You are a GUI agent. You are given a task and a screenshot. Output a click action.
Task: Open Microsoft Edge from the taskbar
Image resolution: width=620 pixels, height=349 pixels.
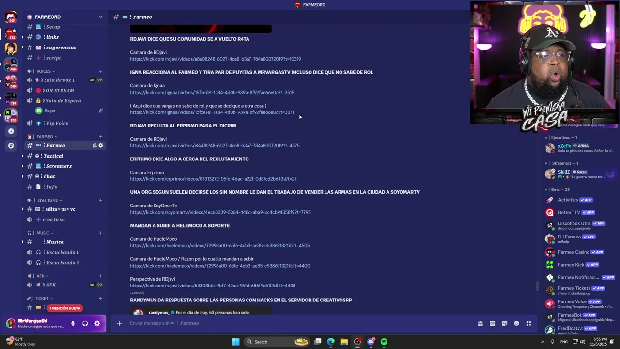(331, 342)
